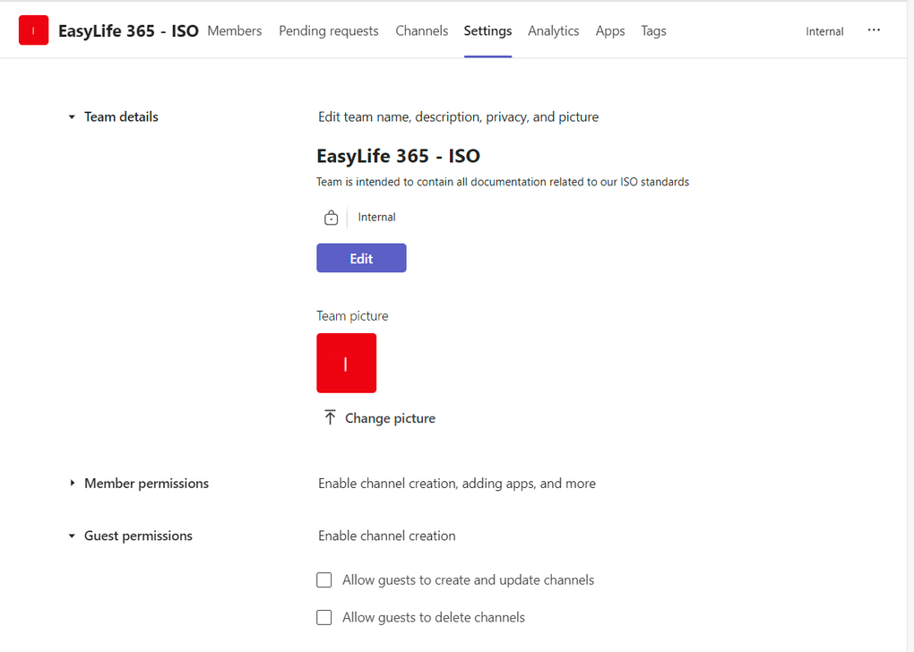The image size is (914, 652).
Task: Expand the Member permissions section
Action: click(x=72, y=484)
